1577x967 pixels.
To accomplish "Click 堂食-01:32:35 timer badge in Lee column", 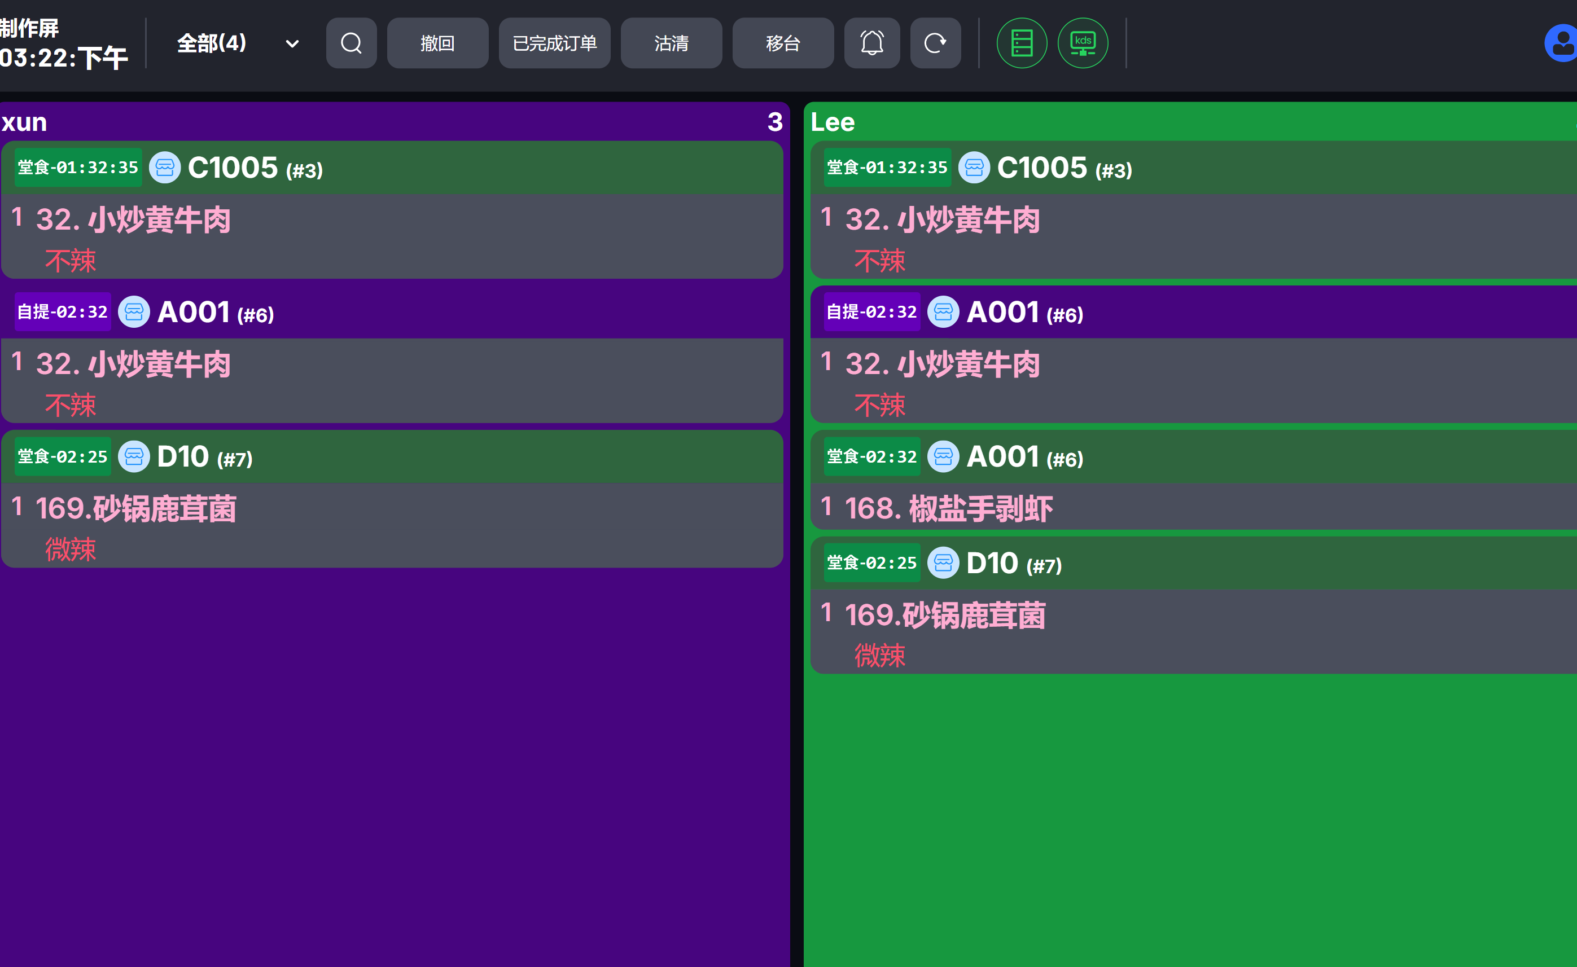I will click(x=887, y=168).
